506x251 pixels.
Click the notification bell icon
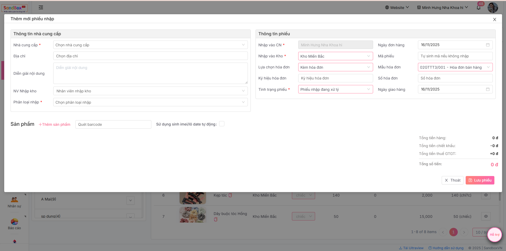pos(479,8)
